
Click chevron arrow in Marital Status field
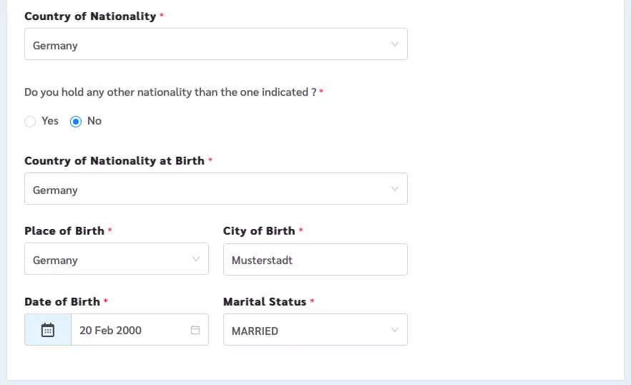395,330
